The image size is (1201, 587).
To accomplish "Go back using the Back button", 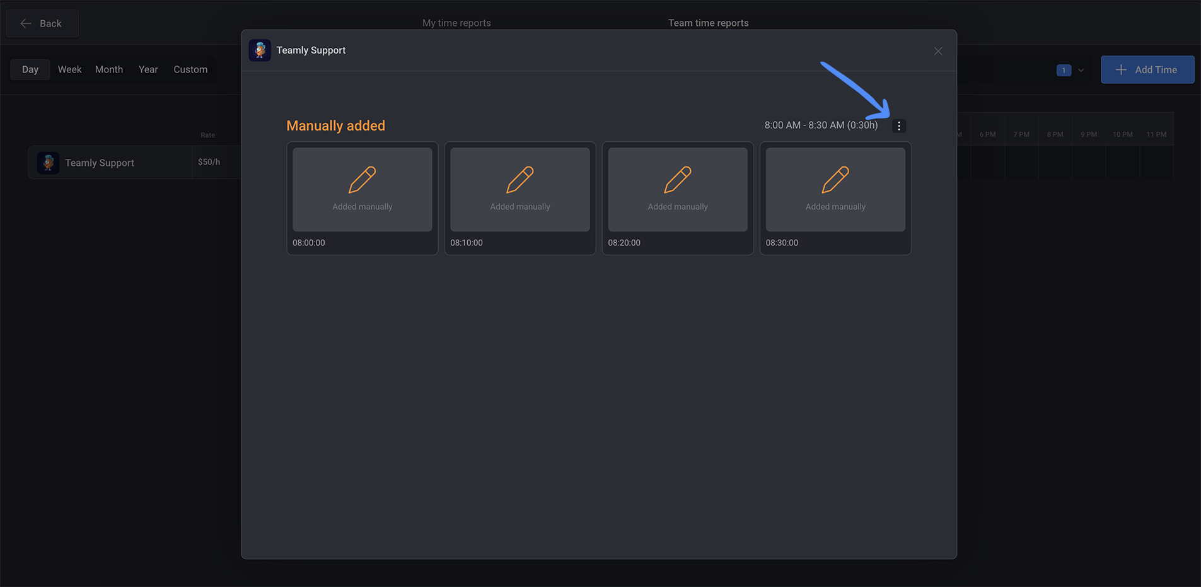I will pos(42,23).
